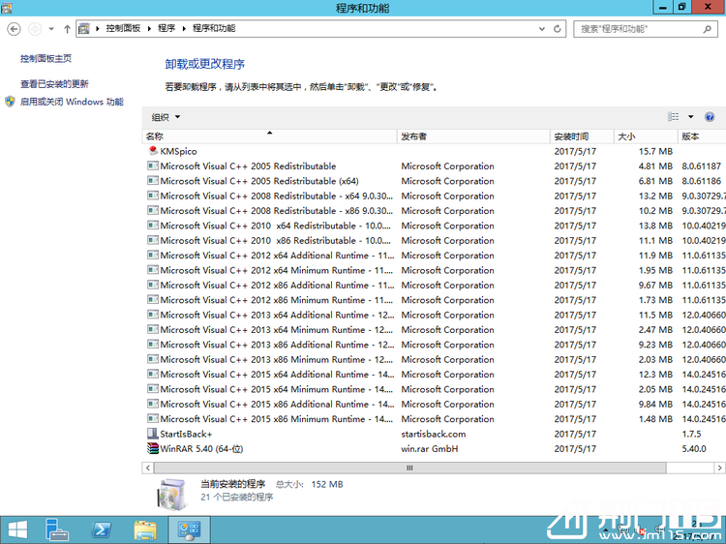726x544 pixels.
Task: Click the search box for 程序和功能
Action: pos(646,29)
